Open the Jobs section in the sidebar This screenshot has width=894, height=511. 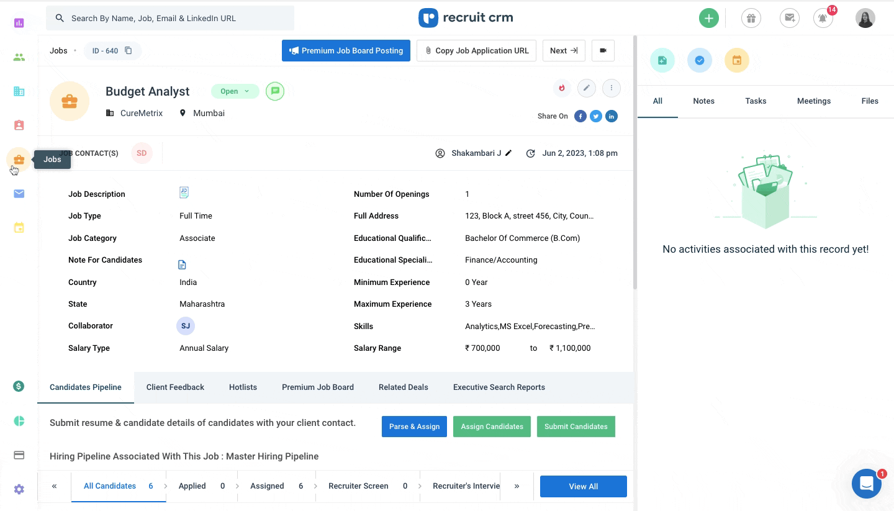19,159
